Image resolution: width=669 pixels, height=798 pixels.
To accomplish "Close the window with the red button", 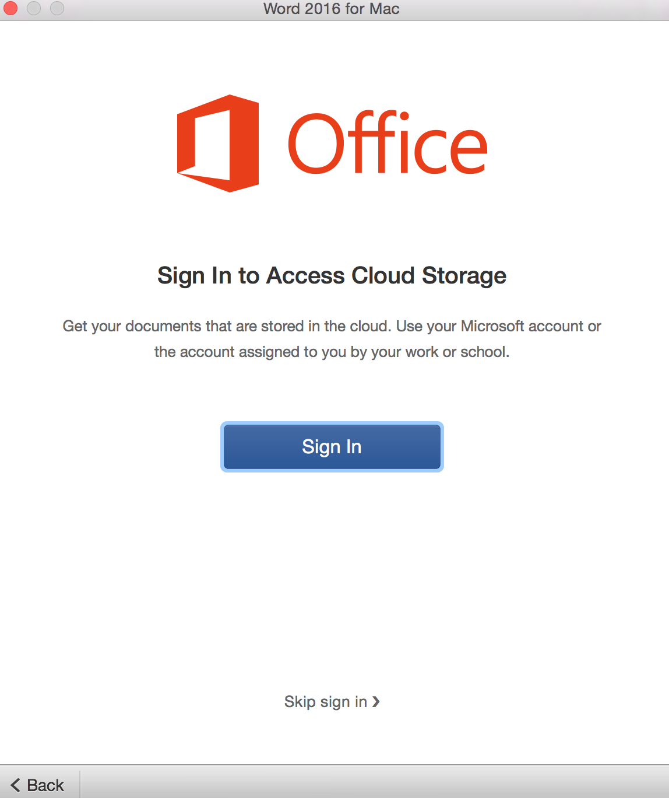I will pos(10,8).
